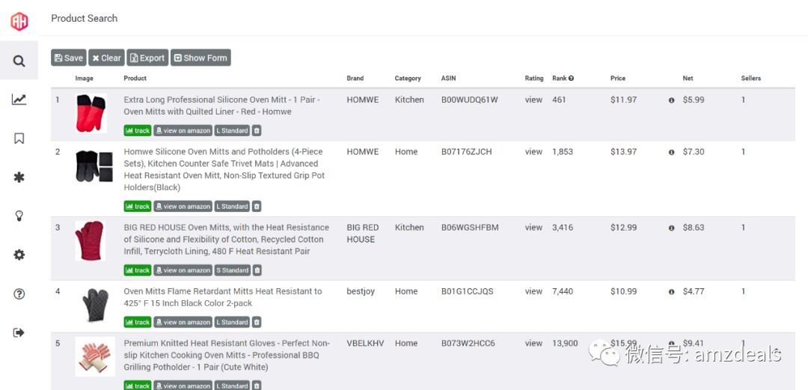Expand the search form with Show Form
This screenshot has width=808, height=390.
coord(201,58)
